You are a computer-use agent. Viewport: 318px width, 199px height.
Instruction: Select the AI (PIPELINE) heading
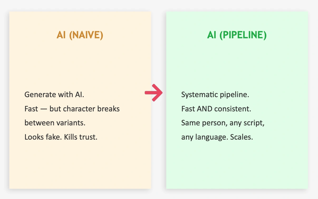[237, 35]
